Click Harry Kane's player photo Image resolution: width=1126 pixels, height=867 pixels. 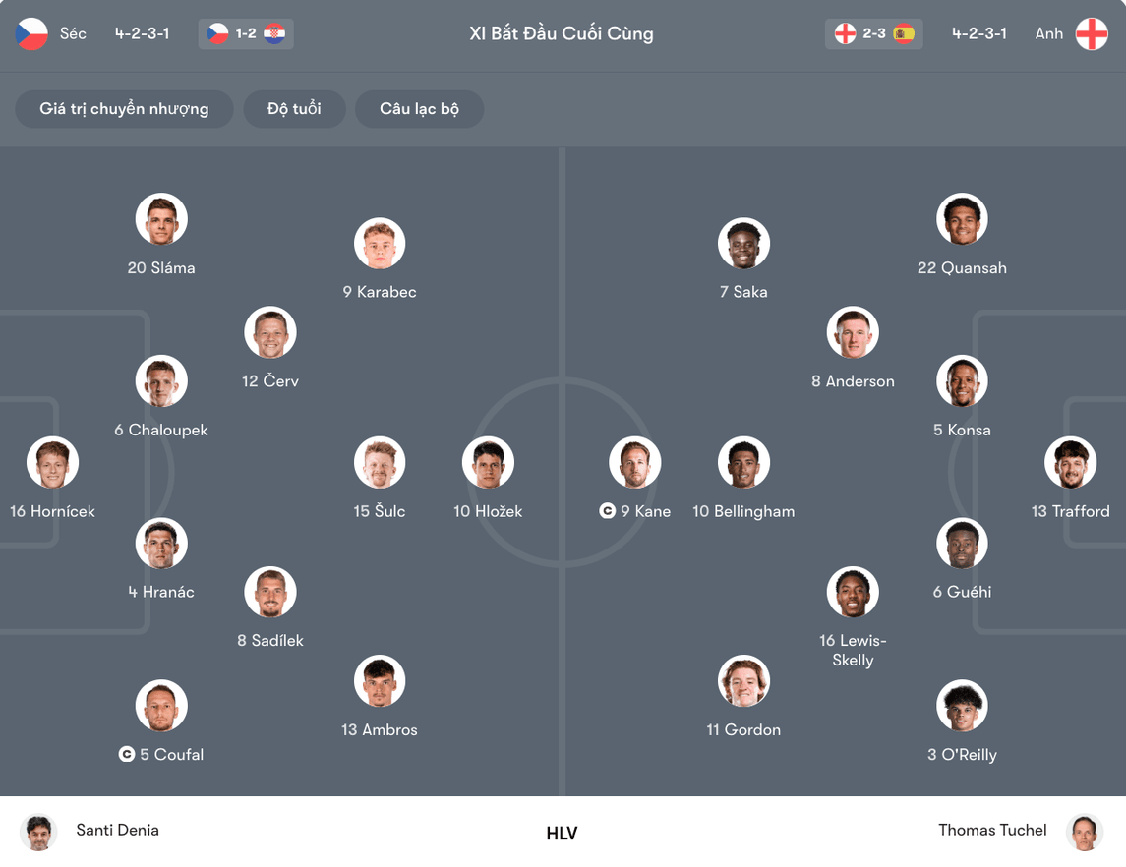tap(635, 462)
